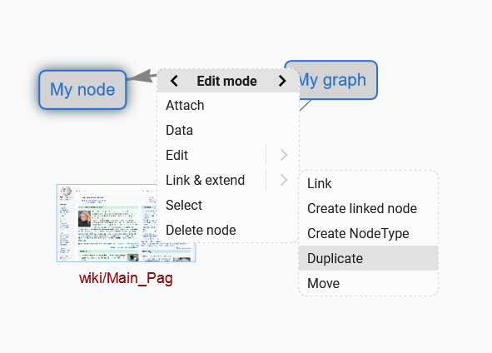The width and height of the screenshot is (492, 353).
Task: Select Link in the submenu
Action: tap(368, 183)
